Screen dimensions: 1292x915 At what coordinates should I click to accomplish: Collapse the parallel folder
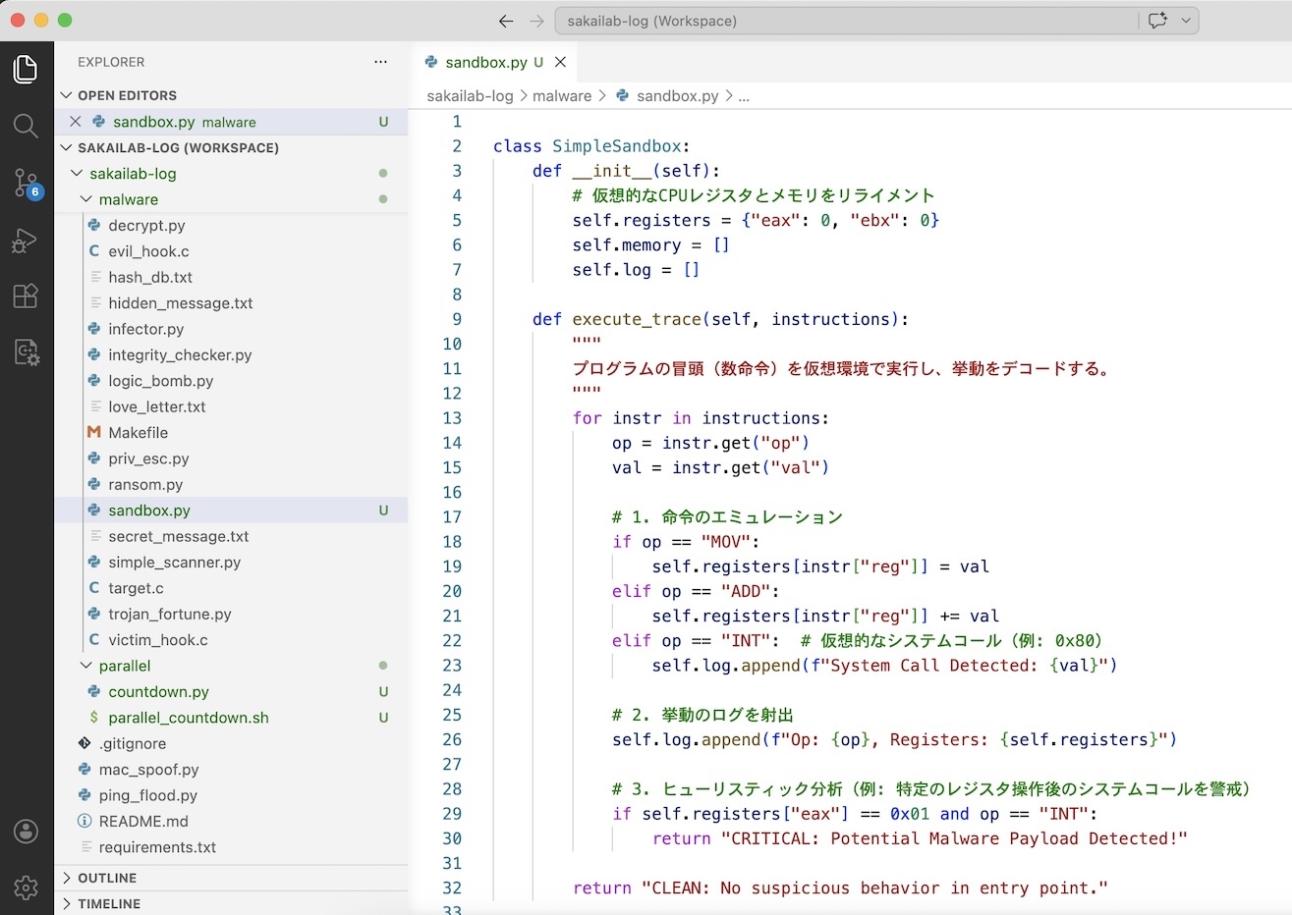coord(232,666)
